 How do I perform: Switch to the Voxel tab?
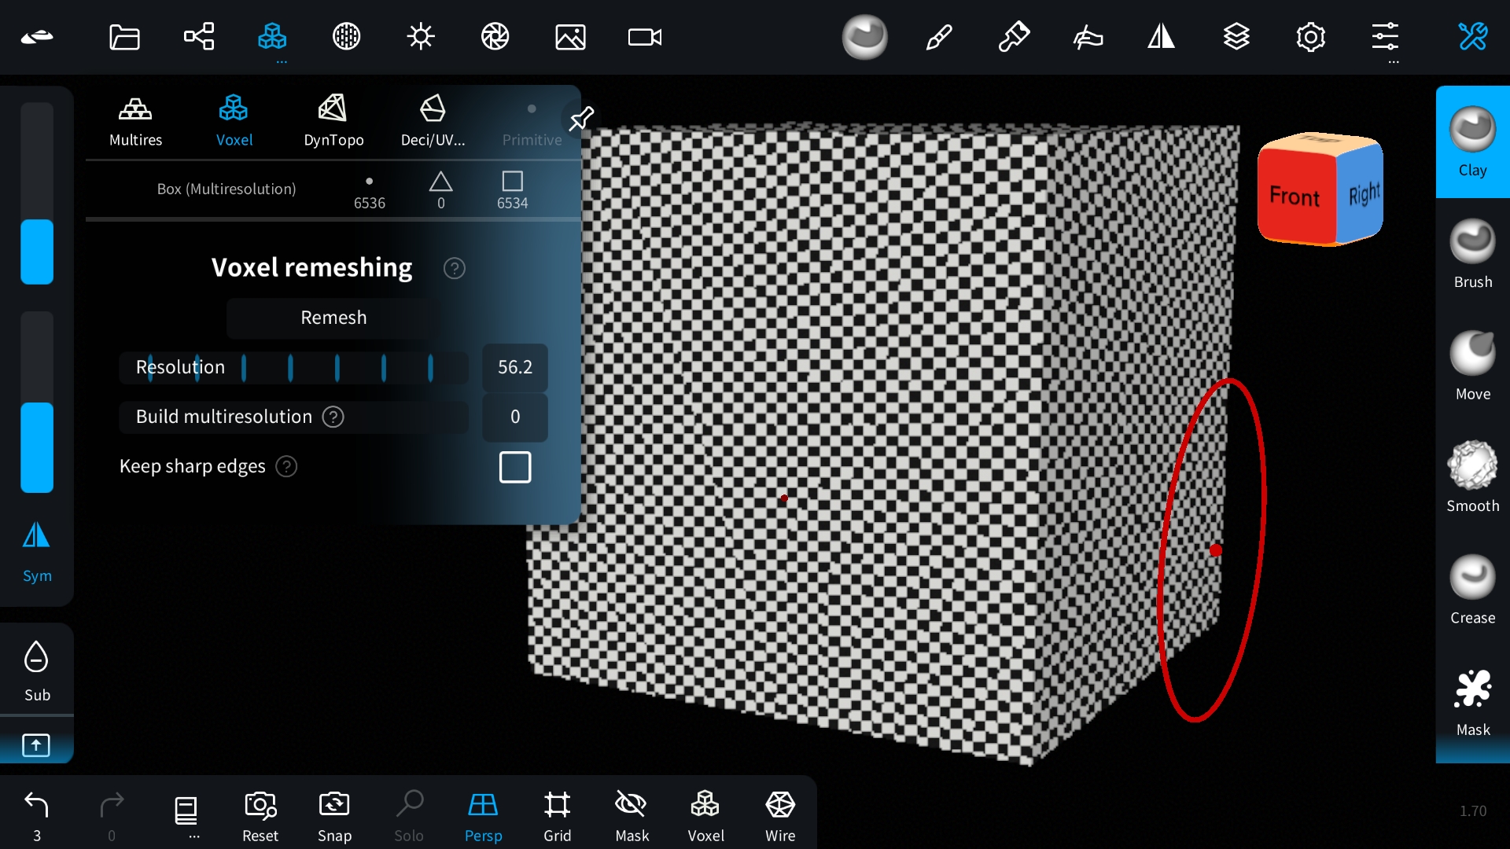234,121
